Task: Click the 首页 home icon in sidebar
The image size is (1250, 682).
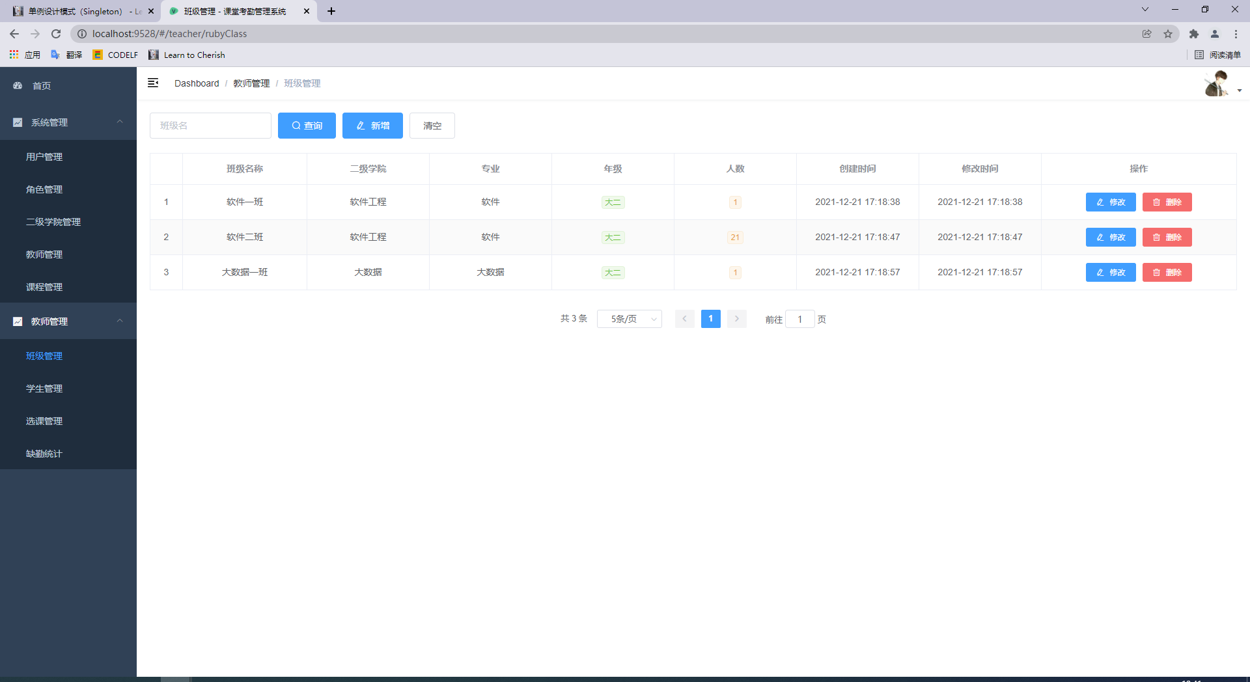Action: point(16,85)
